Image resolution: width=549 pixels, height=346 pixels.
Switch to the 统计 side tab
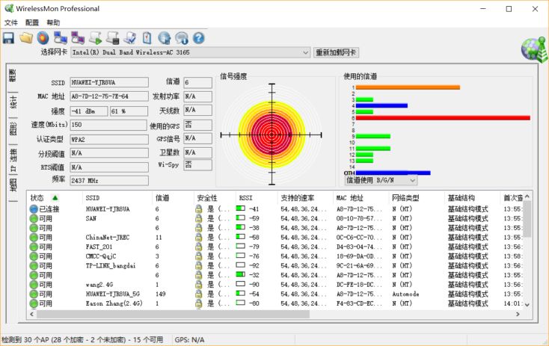[x=13, y=102]
